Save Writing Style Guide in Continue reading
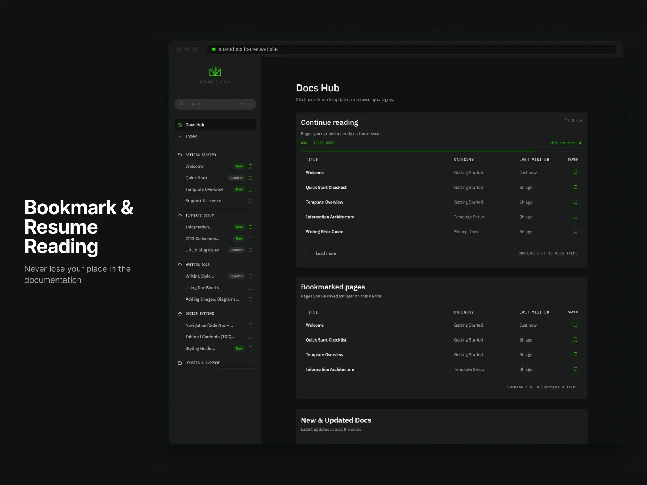Image resolution: width=647 pixels, height=485 pixels. [575, 232]
